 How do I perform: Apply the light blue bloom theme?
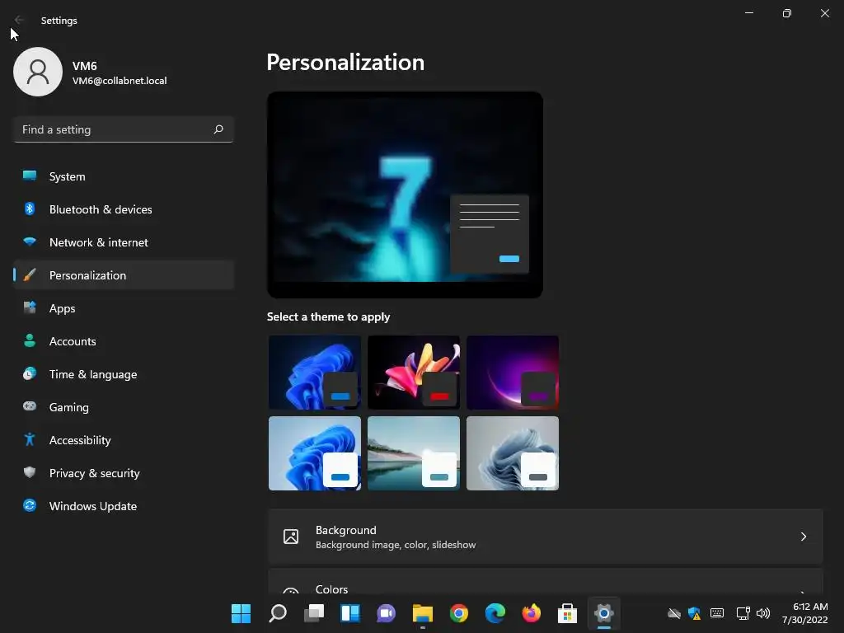click(x=315, y=453)
